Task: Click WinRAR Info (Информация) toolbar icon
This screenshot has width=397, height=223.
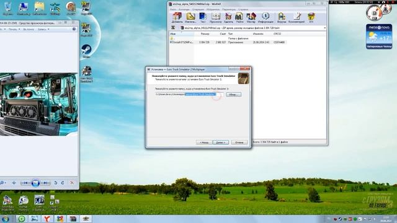Action: click(265, 18)
